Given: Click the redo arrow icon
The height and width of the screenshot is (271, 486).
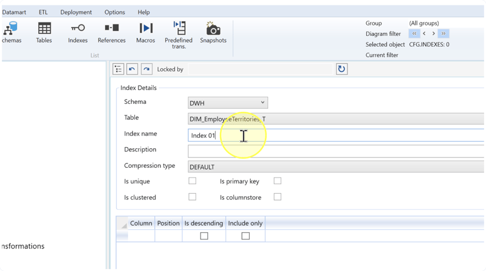Looking at the screenshot, I should coord(146,69).
